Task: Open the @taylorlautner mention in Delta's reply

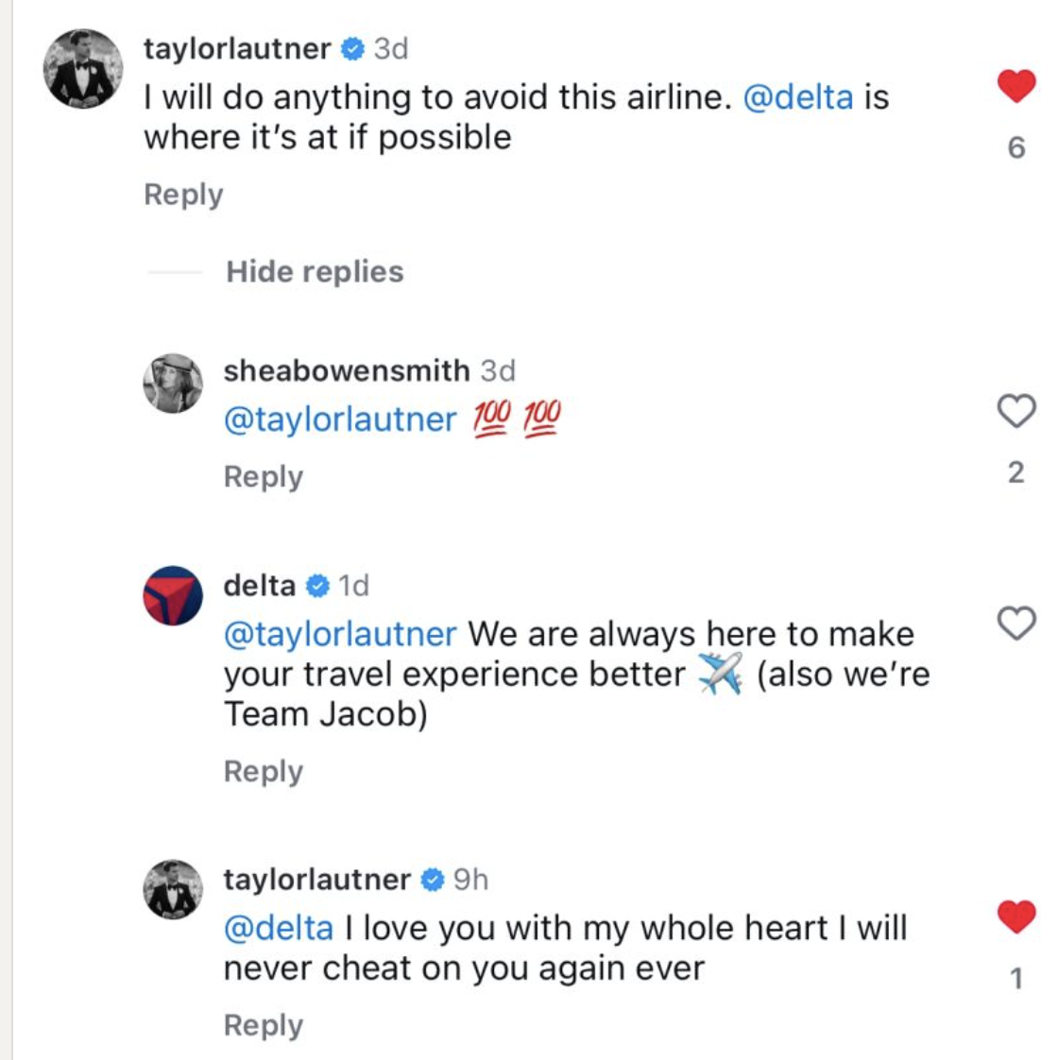Action: (338, 633)
